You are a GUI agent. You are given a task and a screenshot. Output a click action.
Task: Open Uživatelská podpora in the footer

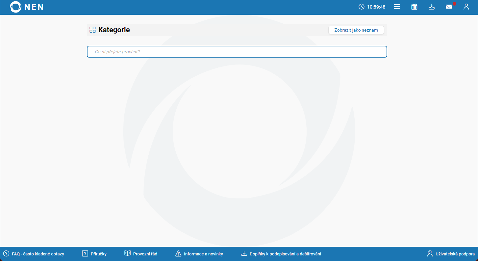[451, 254]
